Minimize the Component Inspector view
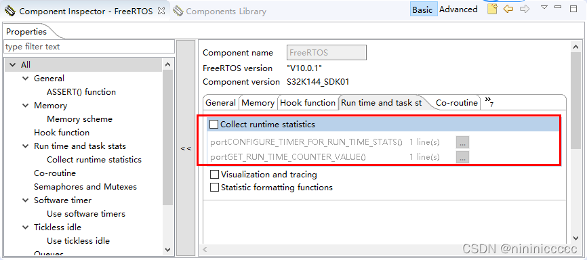This screenshot has width=587, height=260. [x=558, y=7]
